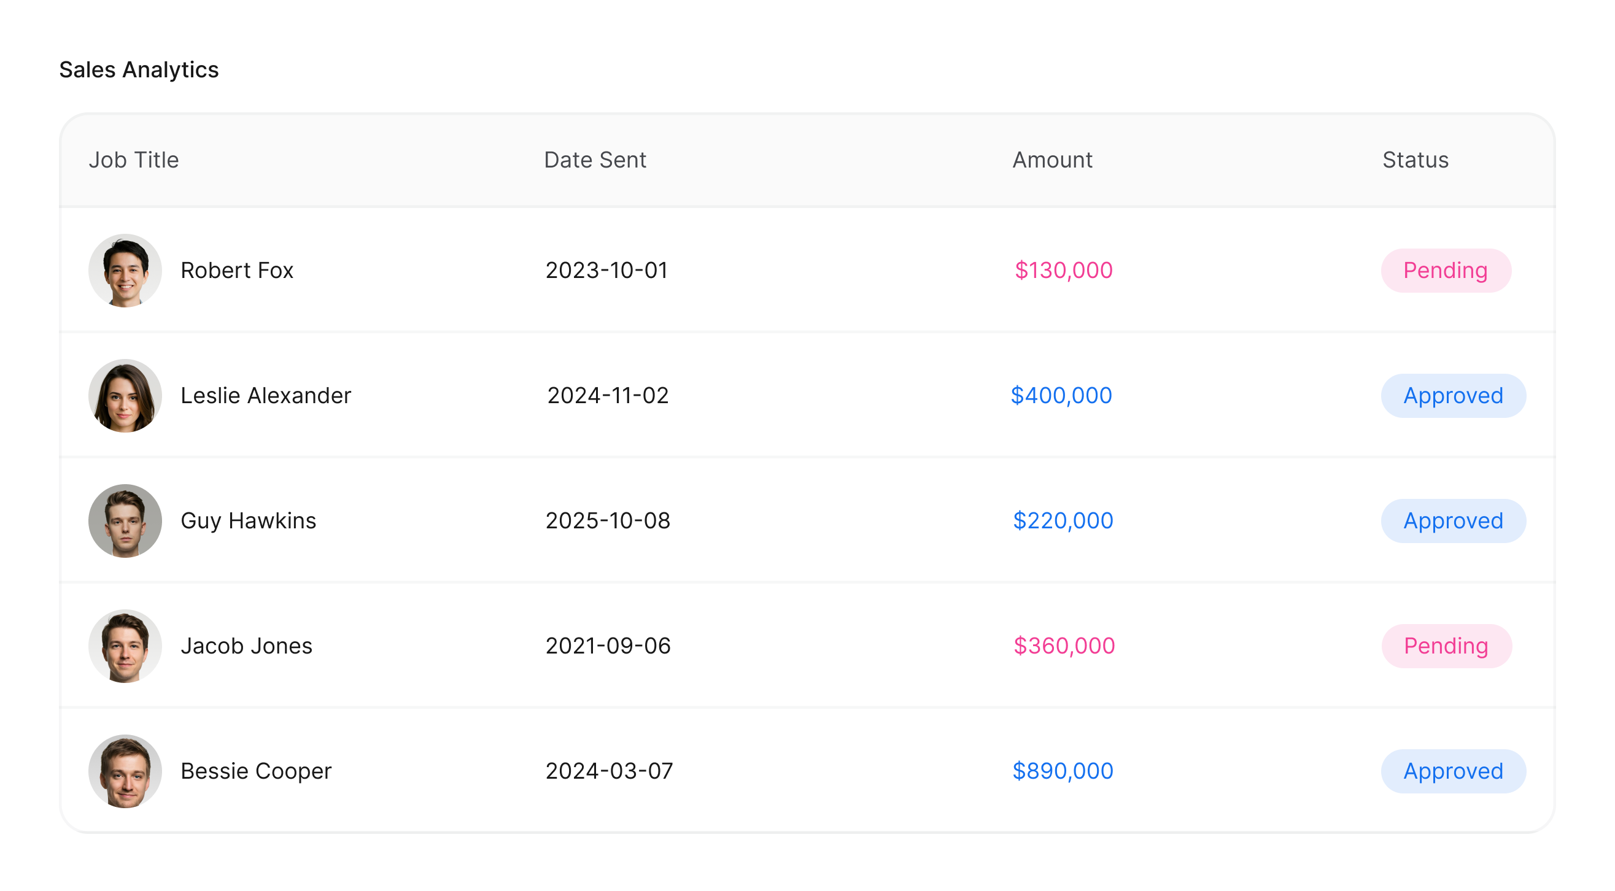Click Leslie Alexander's avatar photo

click(x=125, y=396)
